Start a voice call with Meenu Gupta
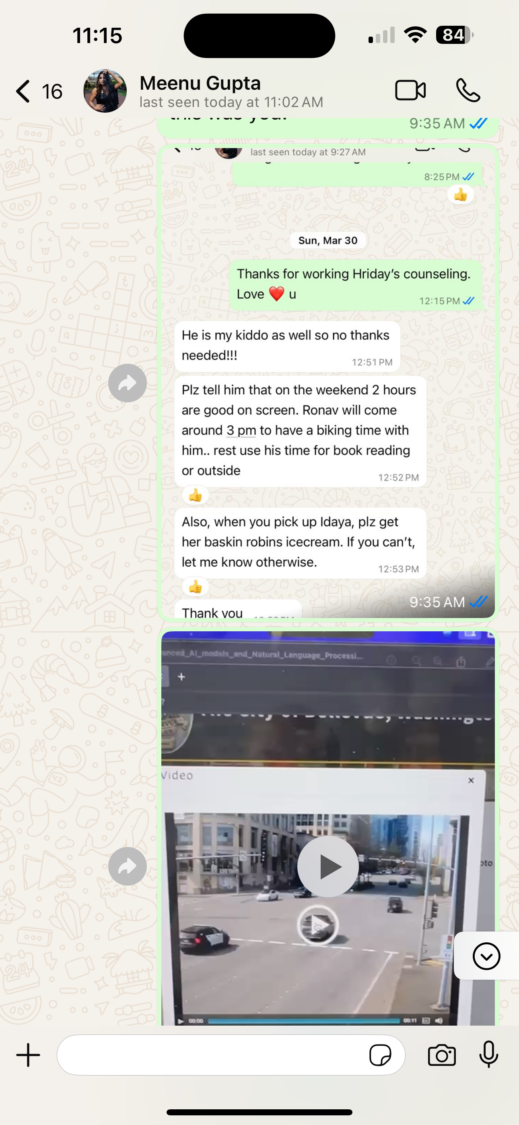 click(468, 91)
